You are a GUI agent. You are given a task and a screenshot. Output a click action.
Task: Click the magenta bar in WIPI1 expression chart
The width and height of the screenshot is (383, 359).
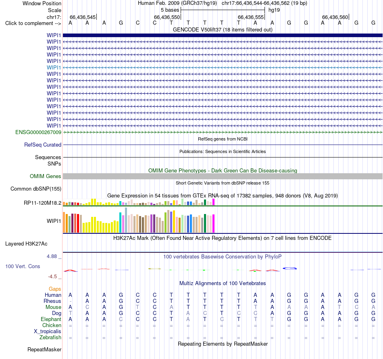(214, 223)
